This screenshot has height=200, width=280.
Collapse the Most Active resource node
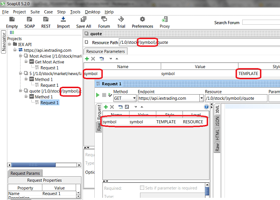click(21, 56)
